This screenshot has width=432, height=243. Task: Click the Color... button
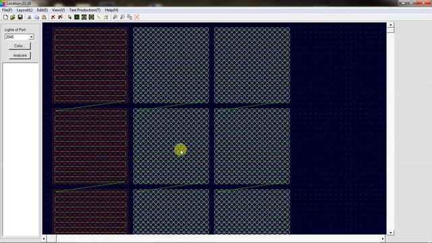20,46
